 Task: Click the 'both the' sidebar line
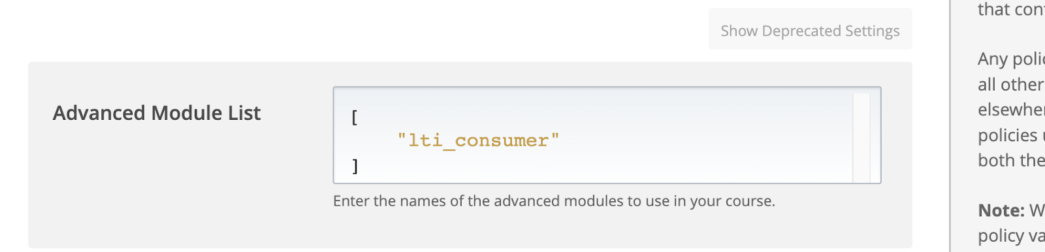coord(1011,160)
